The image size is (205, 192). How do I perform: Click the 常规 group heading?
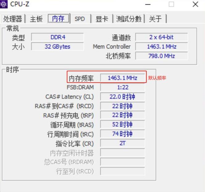coord(13,28)
